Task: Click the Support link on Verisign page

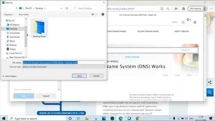Action: point(175,22)
